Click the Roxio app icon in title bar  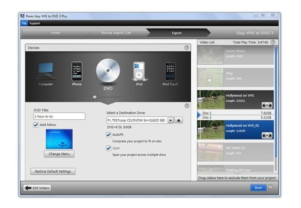(x=23, y=16)
